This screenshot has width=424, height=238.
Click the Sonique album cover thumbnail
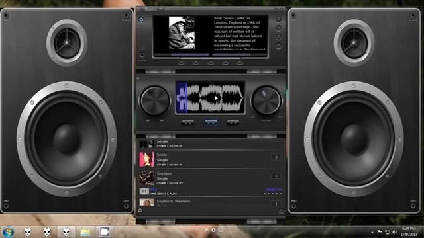(147, 178)
